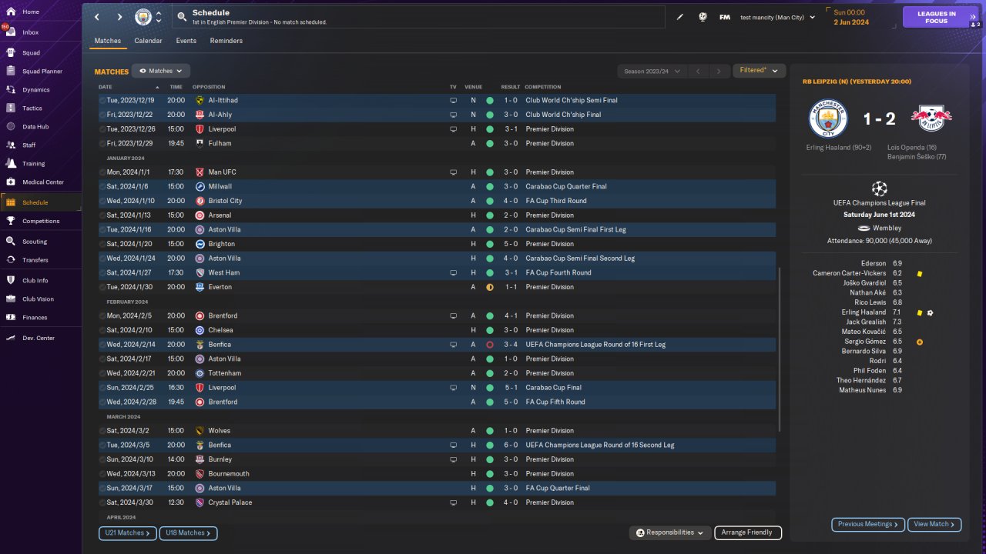
Task: Open U18 Matches
Action: click(188, 532)
